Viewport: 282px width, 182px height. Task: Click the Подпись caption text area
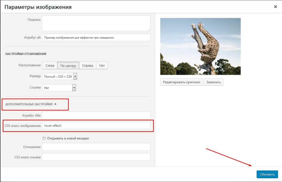coord(96,23)
